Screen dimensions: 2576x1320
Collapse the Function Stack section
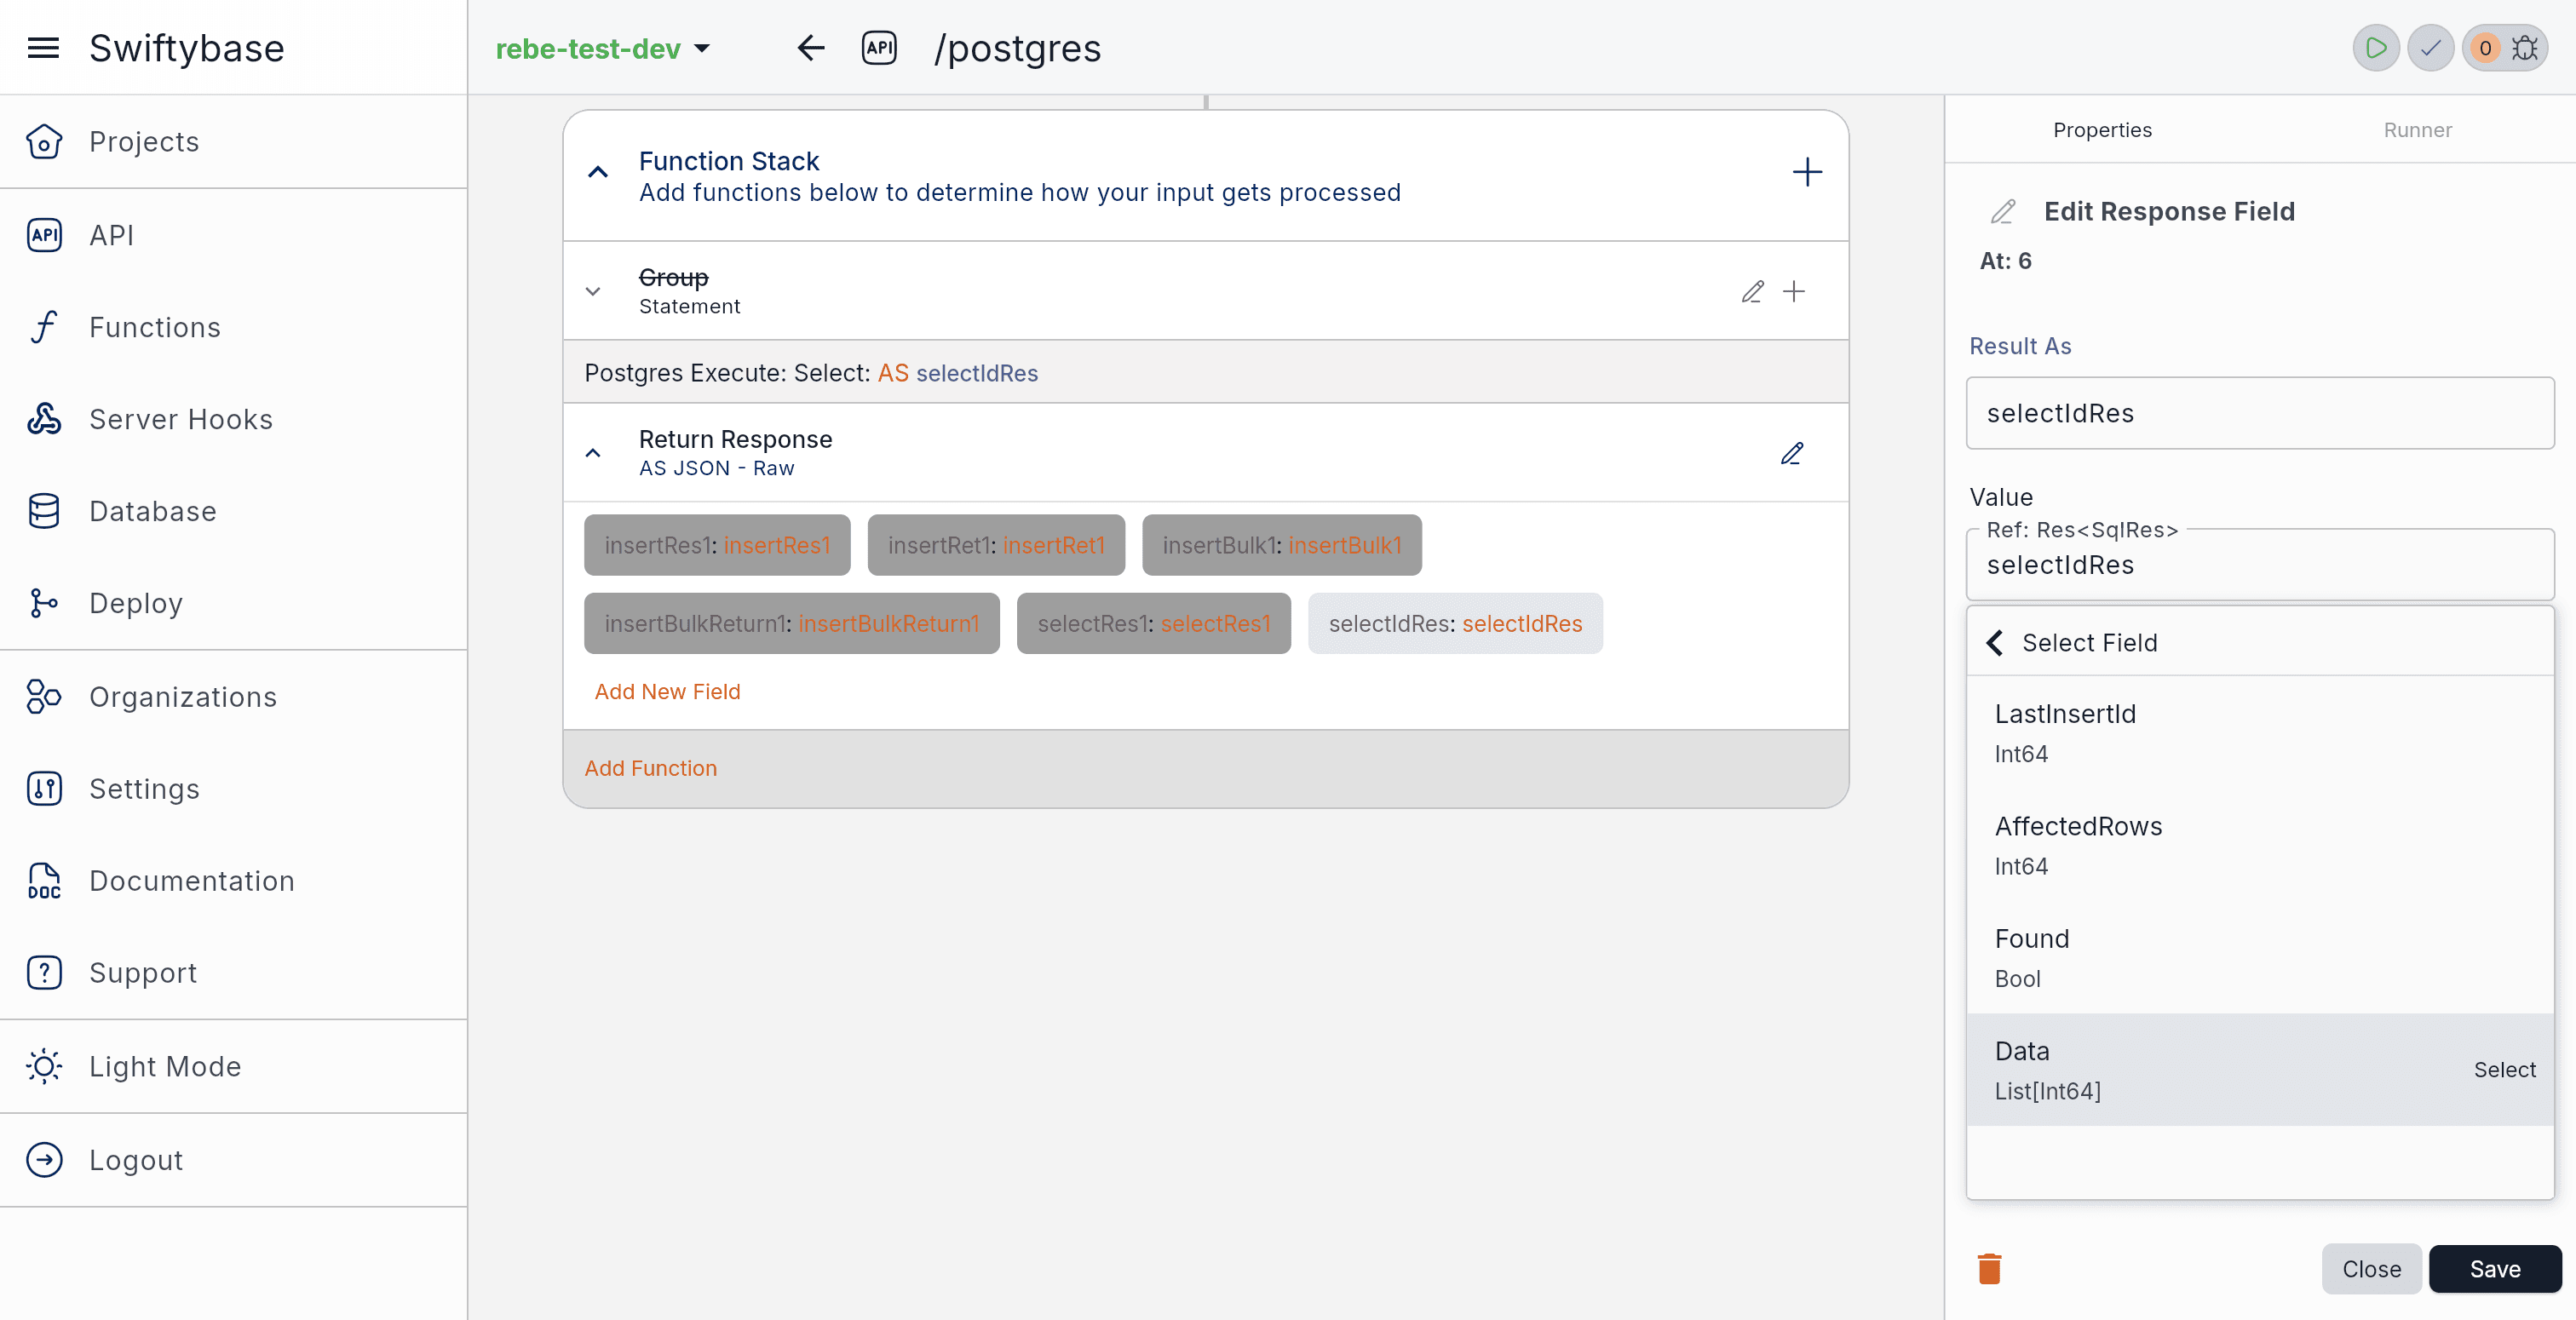pyautogui.click(x=598, y=173)
